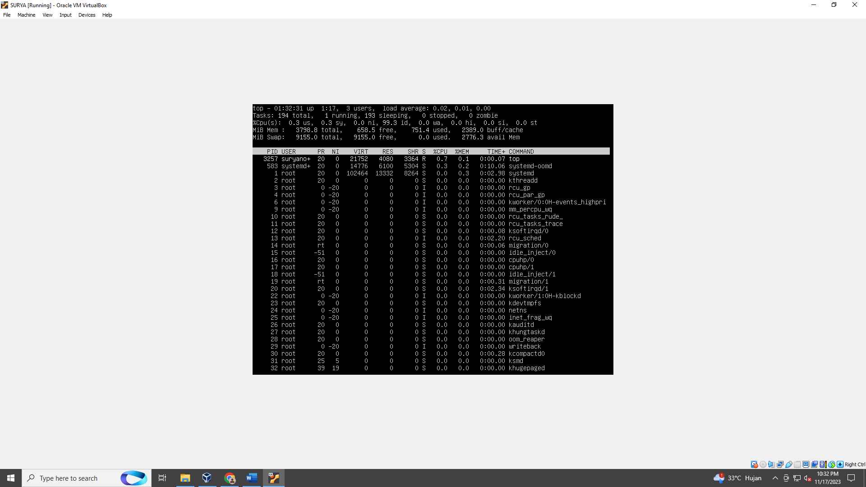Open the taskbar clock showing 10:32 PM
This screenshot has width=866, height=487.
(x=828, y=478)
